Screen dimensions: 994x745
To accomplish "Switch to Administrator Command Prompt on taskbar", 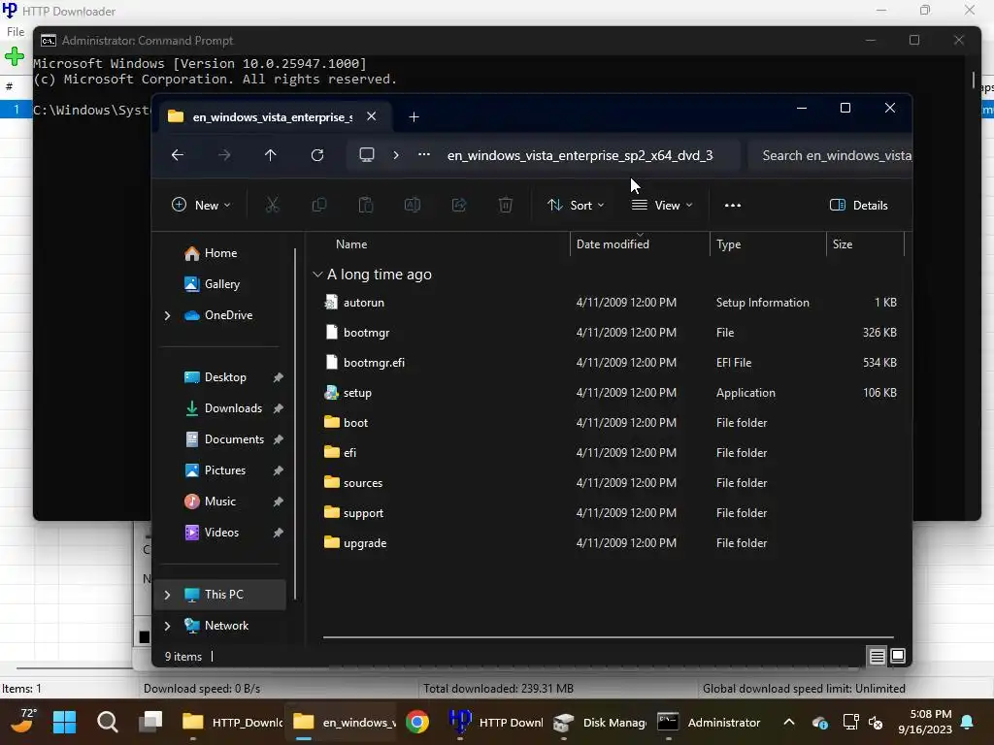I will [709, 722].
